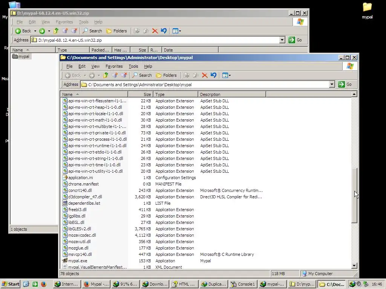Launch Firefox from the Quick Launch bar
This screenshot has width=386, height=289.
(x=44, y=284)
